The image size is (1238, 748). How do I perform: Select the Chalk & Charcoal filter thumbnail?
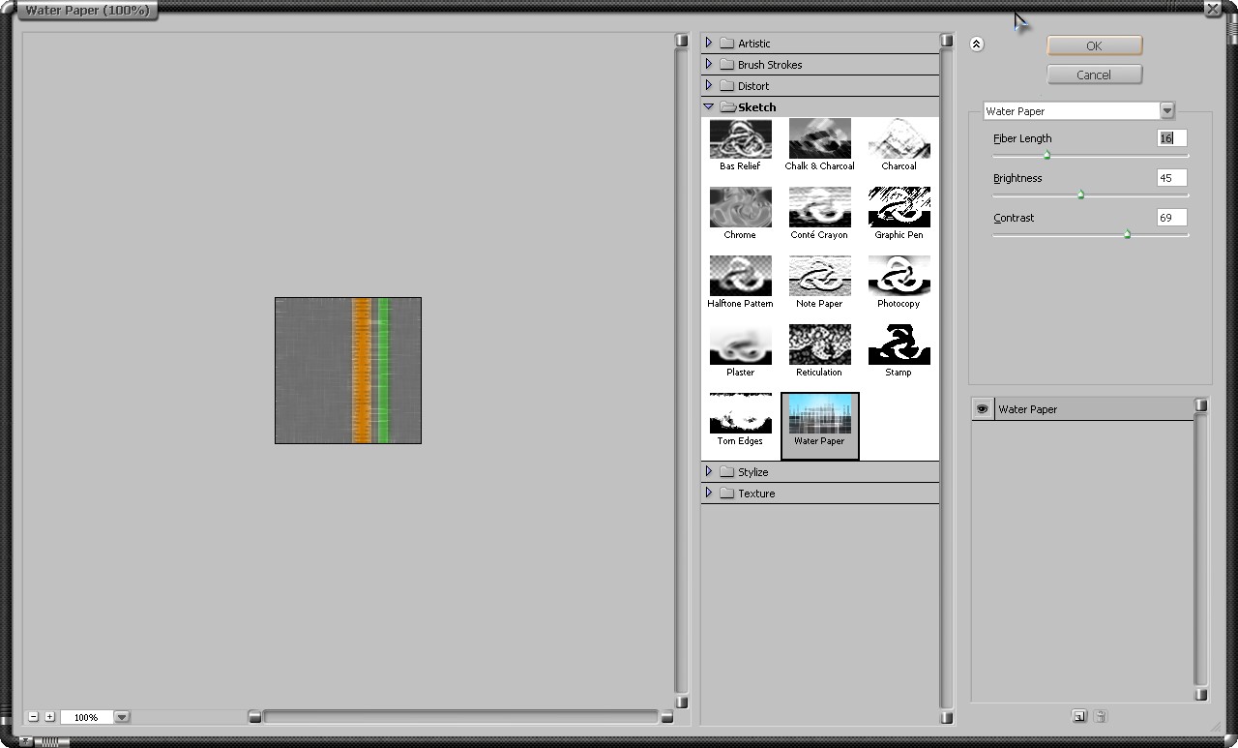819,139
